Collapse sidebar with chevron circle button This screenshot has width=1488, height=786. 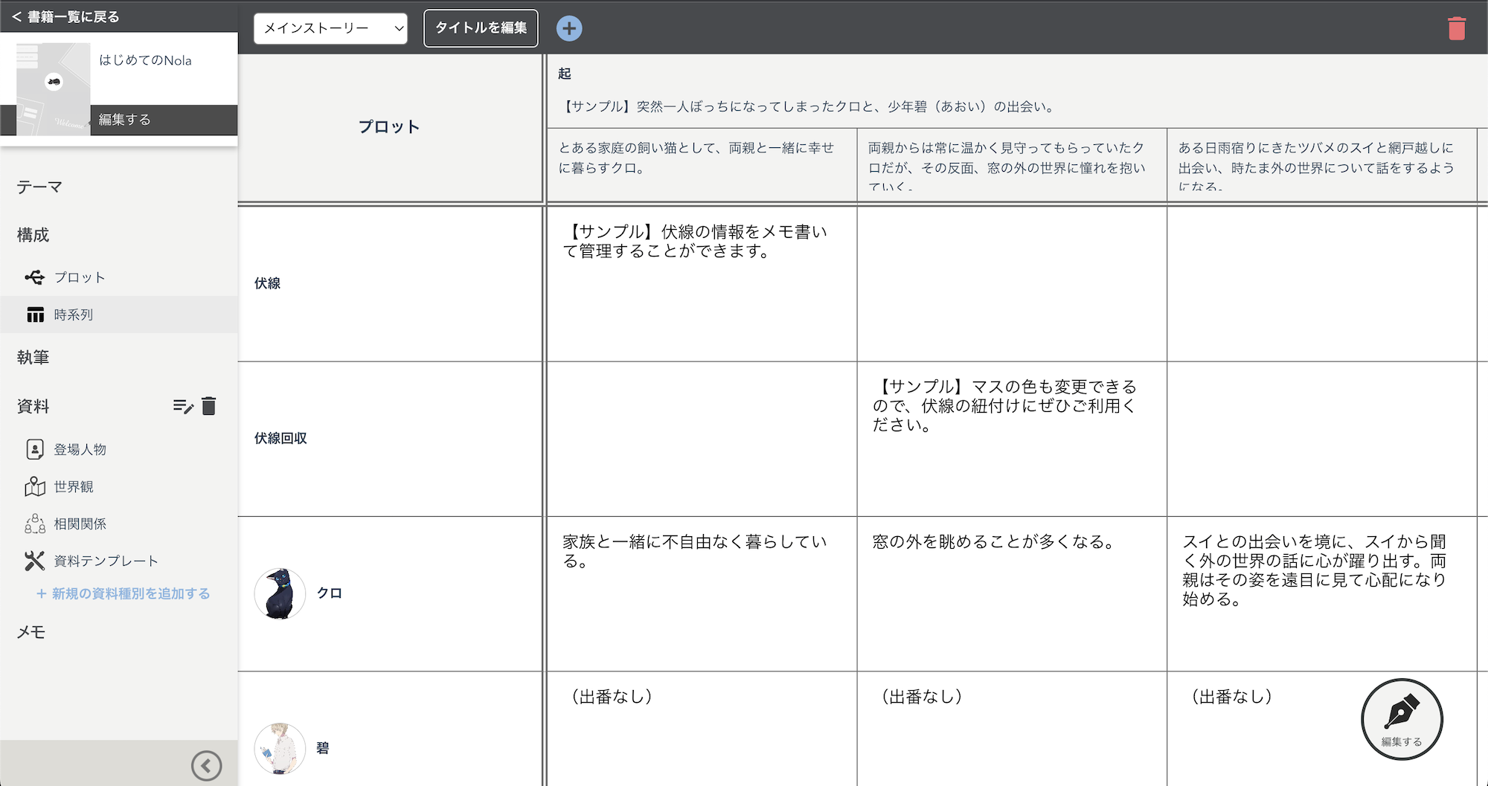click(x=206, y=765)
